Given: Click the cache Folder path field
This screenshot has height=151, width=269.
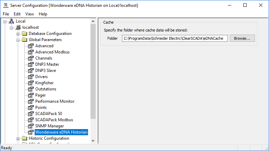Looking at the screenshot, I should point(175,38).
